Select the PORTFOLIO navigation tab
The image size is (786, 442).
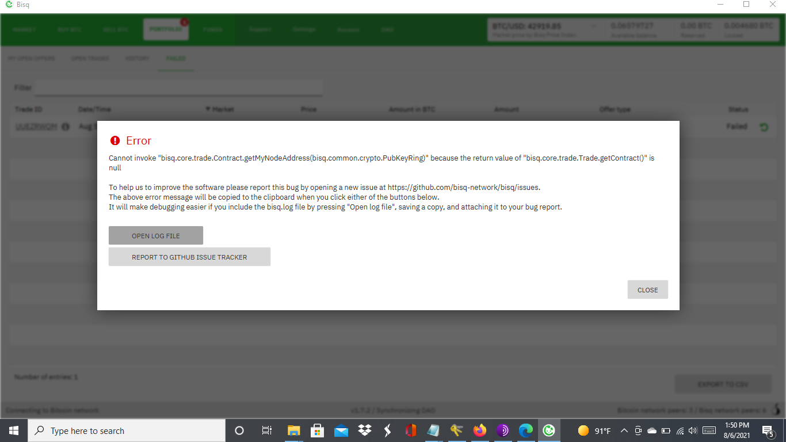click(x=166, y=29)
